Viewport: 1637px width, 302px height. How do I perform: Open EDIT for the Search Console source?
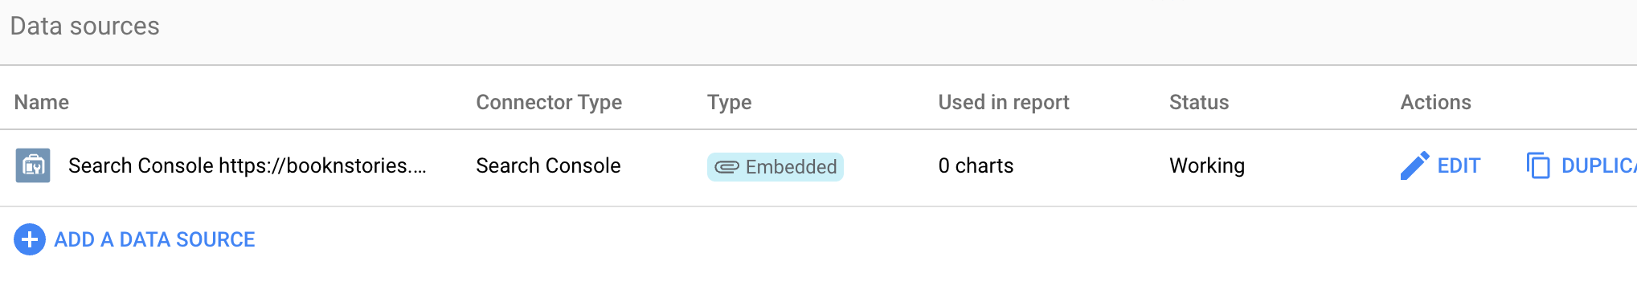point(1459,165)
